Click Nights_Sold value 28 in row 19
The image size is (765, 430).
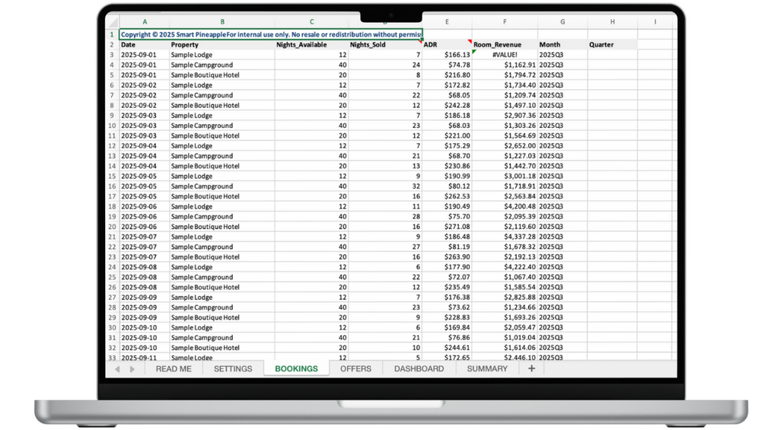click(385, 216)
